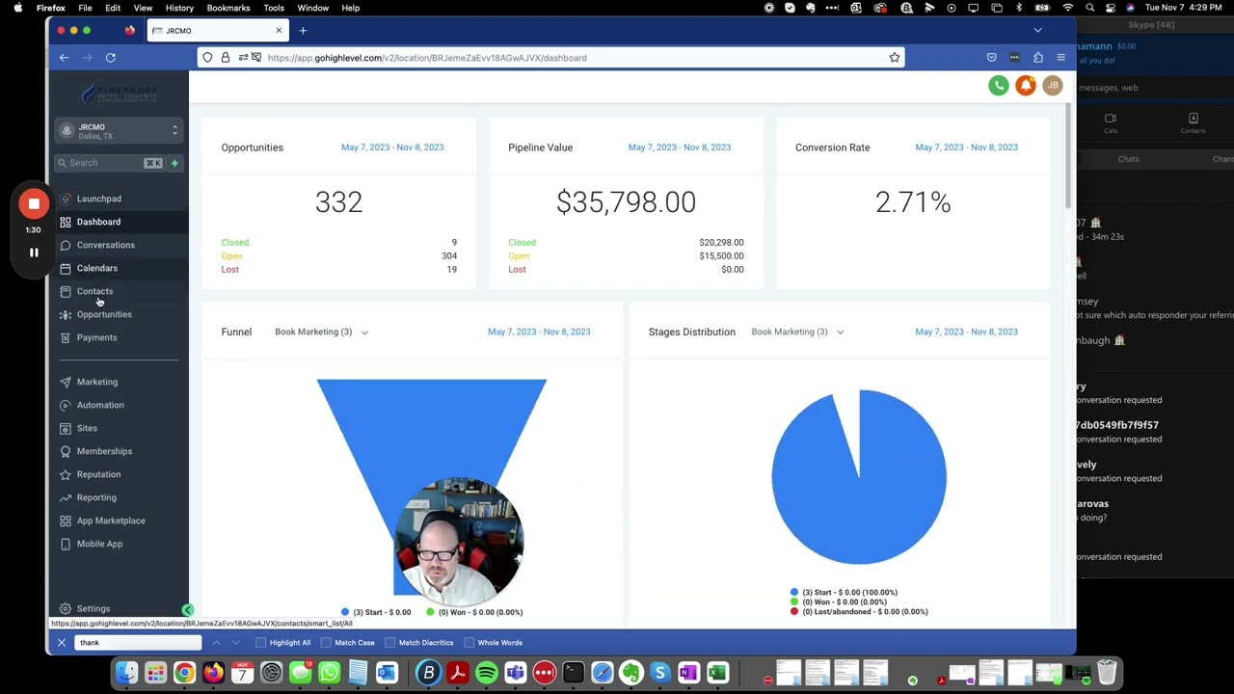Click the green lightning quick actions icon
Viewport: 1234px width, 694px height.
[174, 163]
